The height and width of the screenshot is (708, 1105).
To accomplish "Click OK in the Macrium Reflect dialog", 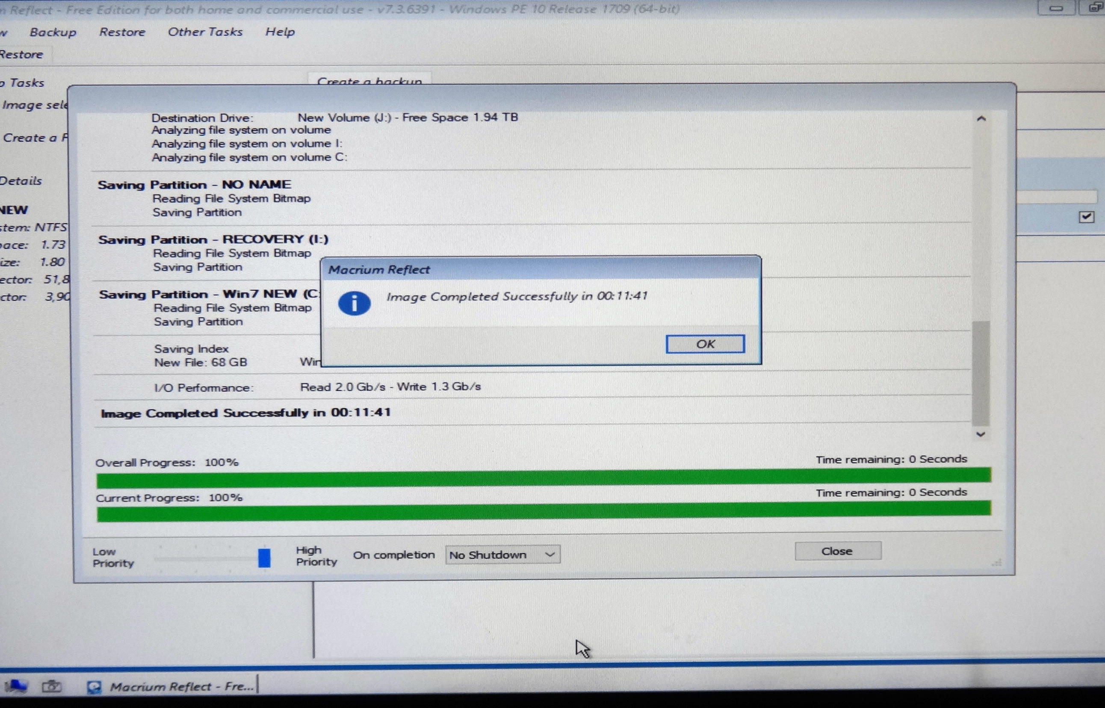I will tap(705, 344).
